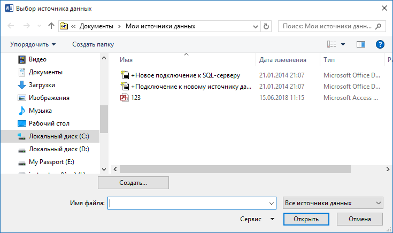The image size is (393, 233).
Task: Open the address bar history dropdown
Action: 256,26
